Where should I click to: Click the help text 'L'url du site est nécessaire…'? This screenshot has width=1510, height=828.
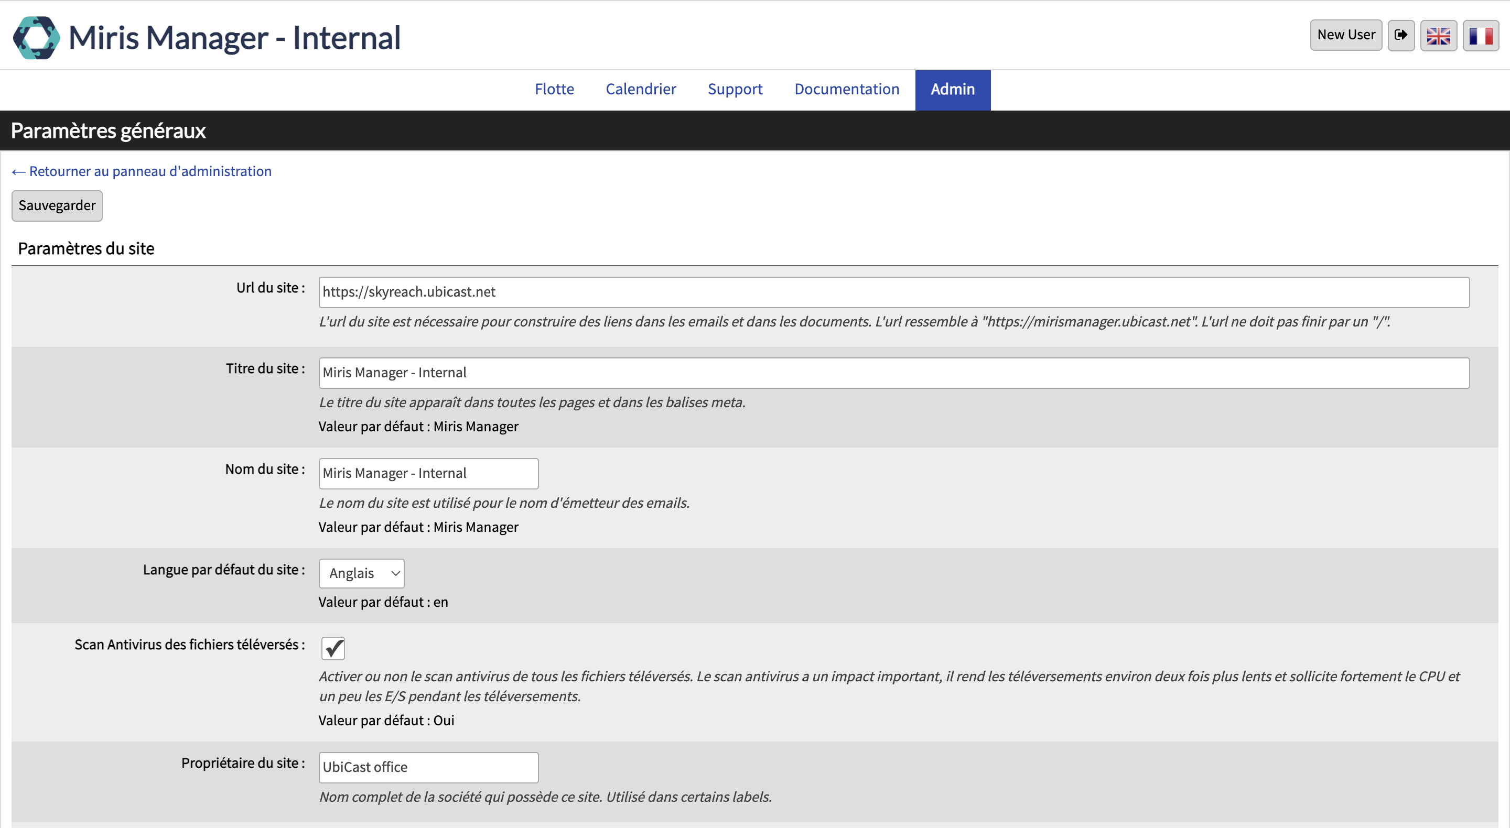[855, 322]
